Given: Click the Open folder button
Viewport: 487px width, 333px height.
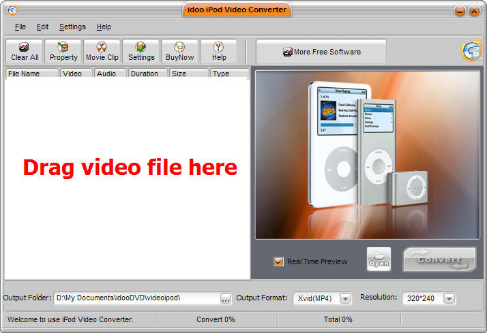Looking at the screenshot, I should 379,259.
